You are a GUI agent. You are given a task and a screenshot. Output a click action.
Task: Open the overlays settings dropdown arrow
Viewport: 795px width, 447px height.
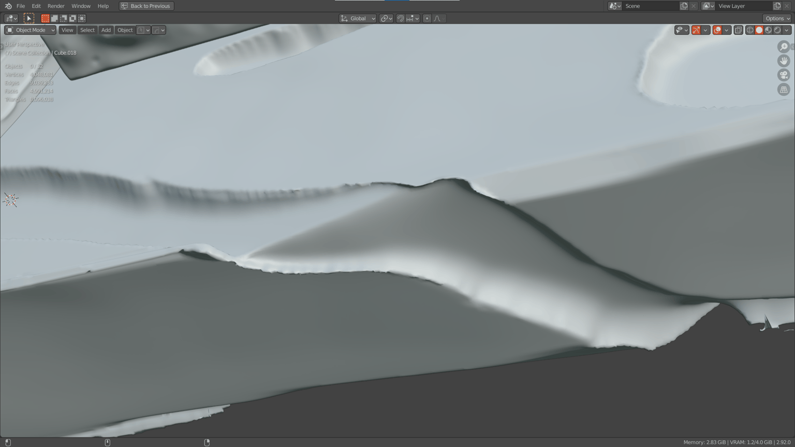pyautogui.click(x=727, y=30)
